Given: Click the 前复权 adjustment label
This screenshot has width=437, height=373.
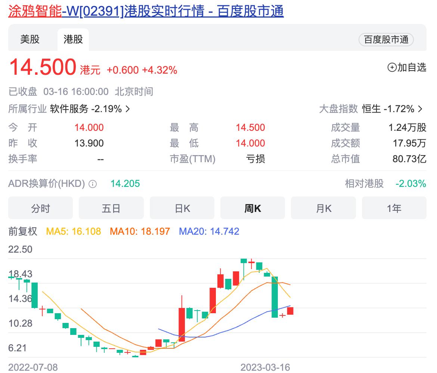Looking at the screenshot, I should click(22, 231).
